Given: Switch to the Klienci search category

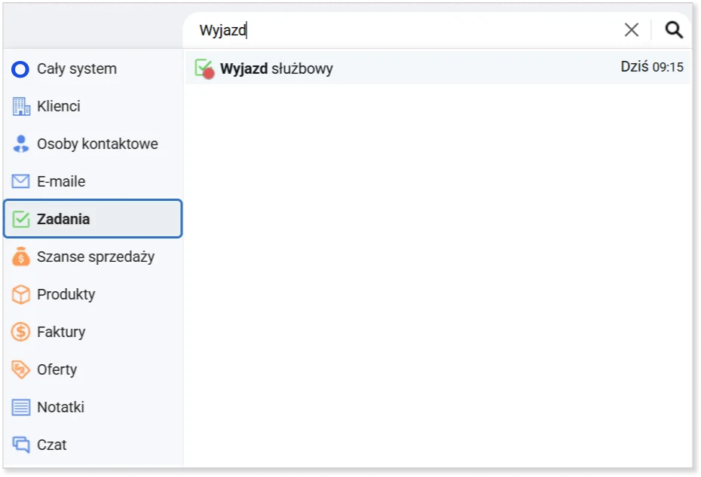Looking at the screenshot, I should (x=59, y=107).
